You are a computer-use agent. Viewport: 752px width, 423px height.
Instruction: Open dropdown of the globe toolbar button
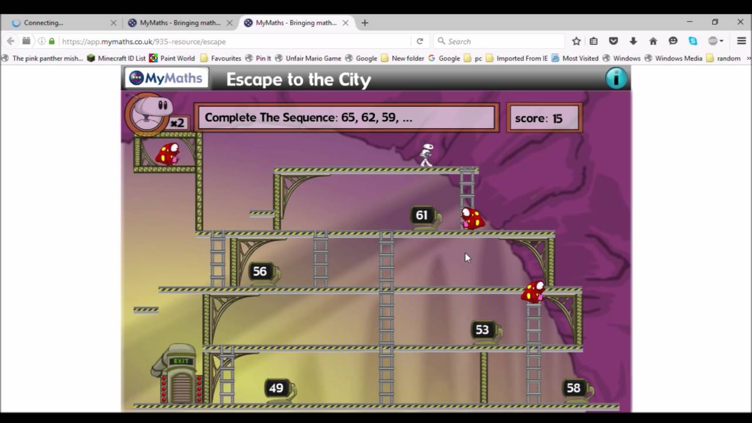[722, 41]
